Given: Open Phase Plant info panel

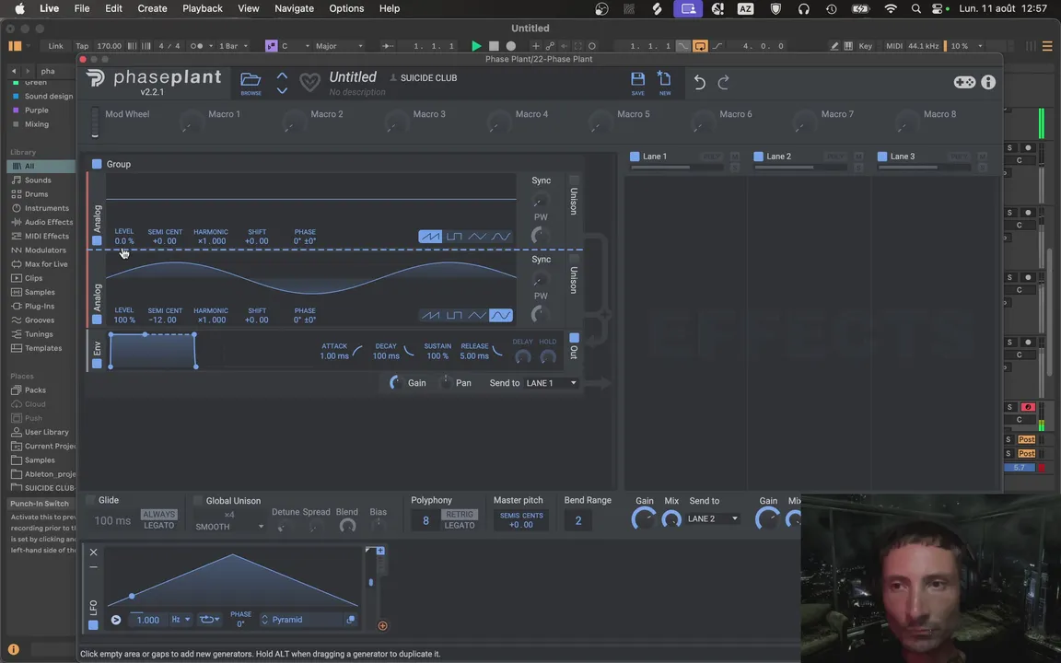Looking at the screenshot, I should click(x=988, y=82).
